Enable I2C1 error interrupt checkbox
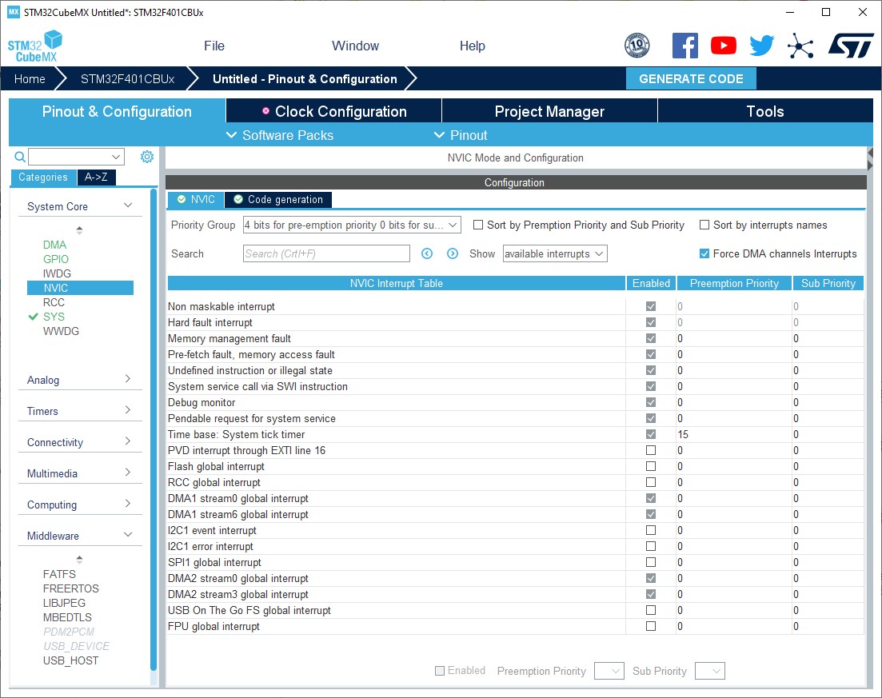 click(x=651, y=547)
